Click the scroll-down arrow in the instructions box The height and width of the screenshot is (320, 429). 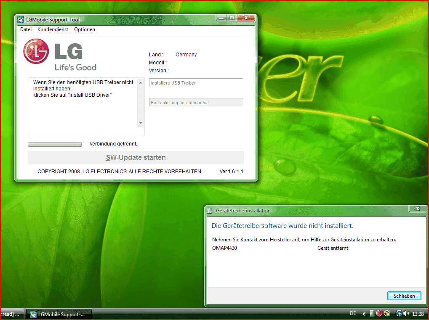[141, 123]
